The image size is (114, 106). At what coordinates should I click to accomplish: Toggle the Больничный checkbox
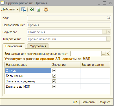click(x=54, y=76)
